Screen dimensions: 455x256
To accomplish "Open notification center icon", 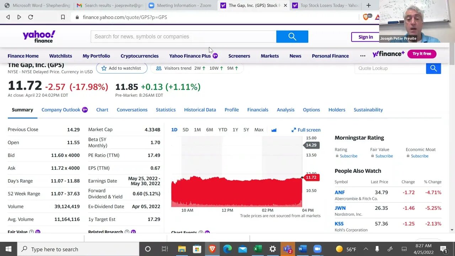I will (443, 249).
